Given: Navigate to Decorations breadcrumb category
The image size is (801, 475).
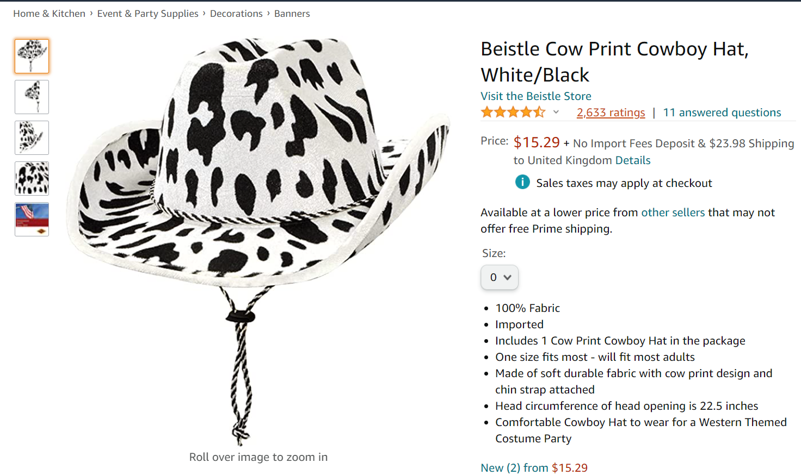Looking at the screenshot, I should pos(236,14).
